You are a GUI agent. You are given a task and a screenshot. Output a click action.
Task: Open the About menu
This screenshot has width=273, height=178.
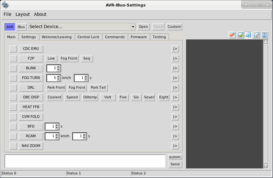point(40,14)
